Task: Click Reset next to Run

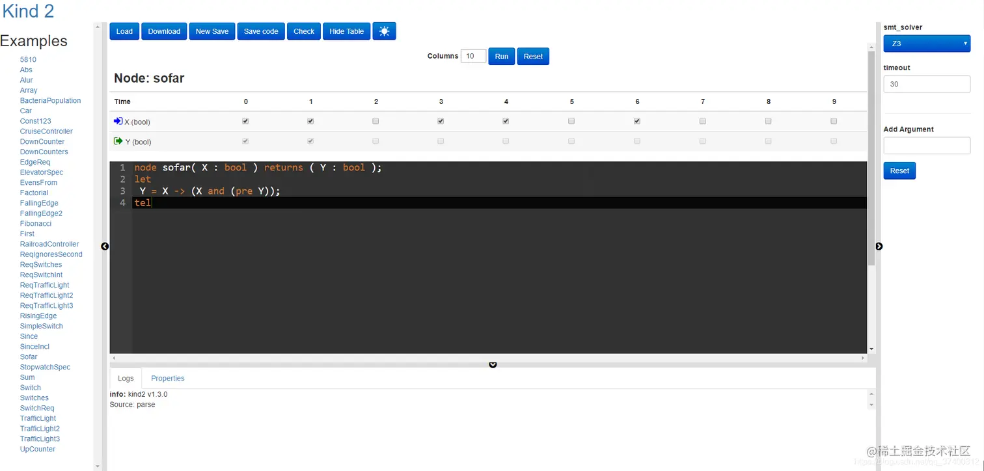Action: click(x=533, y=57)
